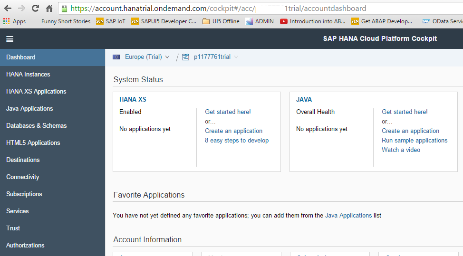463x256 pixels.
Task: Click the Run sample applications link
Action: tap(415, 140)
